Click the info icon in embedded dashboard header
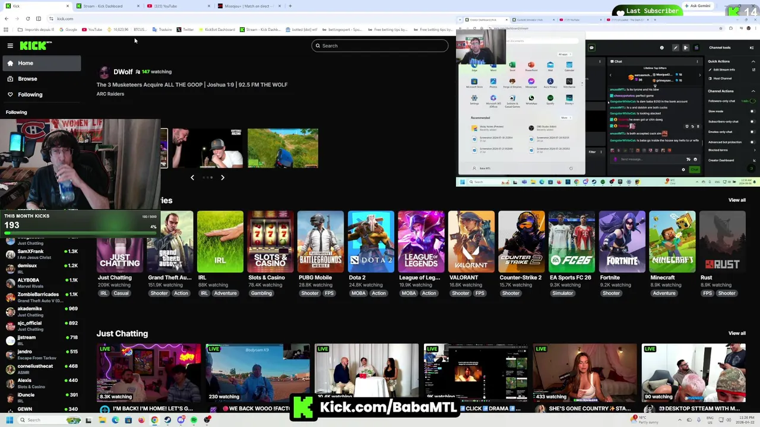The image size is (760, 427). click(662, 47)
